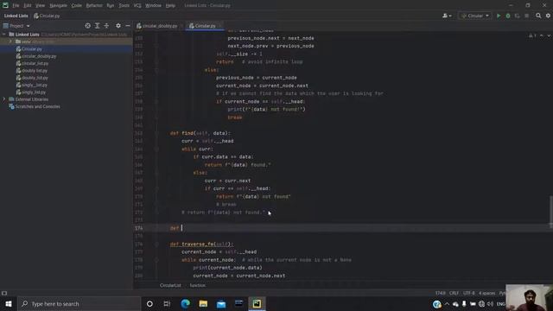Fold the traverse_fw method using the gutter marker
553x311 pixels.
point(156,244)
